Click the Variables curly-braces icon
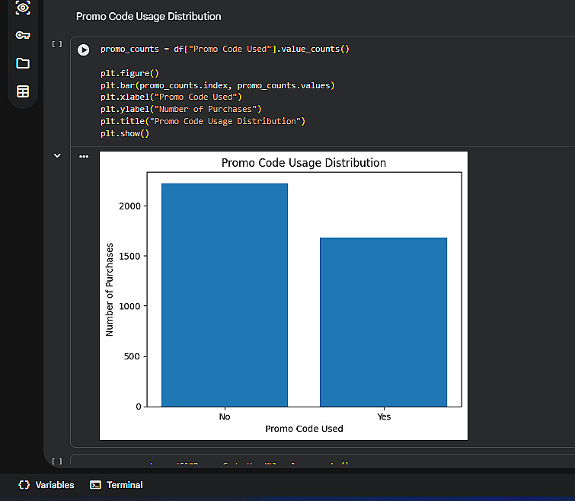Image resolution: width=575 pixels, height=501 pixels. (x=24, y=485)
